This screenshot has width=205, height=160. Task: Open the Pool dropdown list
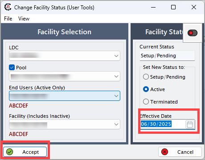[65, 76]
